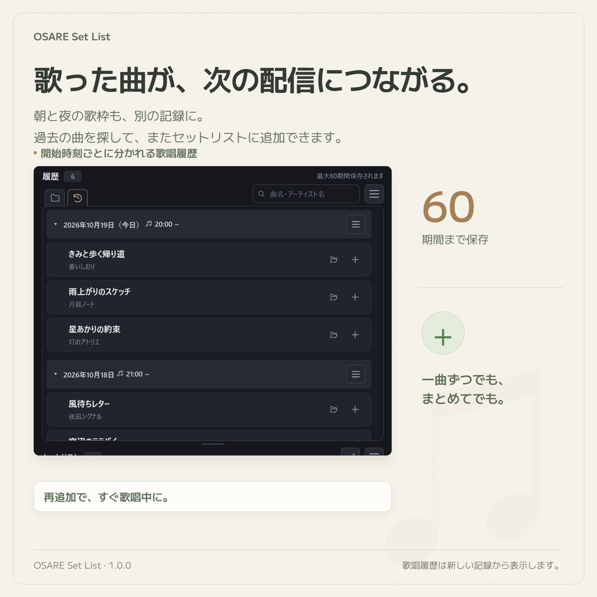
Task: Add 雨上がりのスケッチ to set list
Action: coord(355,297)
